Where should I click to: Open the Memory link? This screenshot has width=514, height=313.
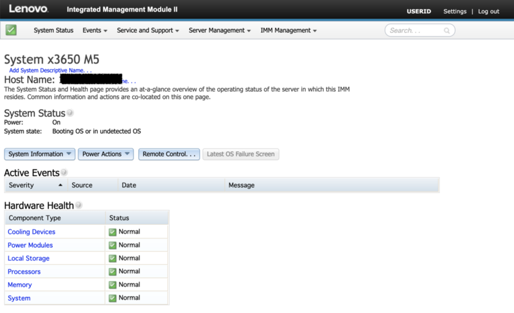pos(20,285)
